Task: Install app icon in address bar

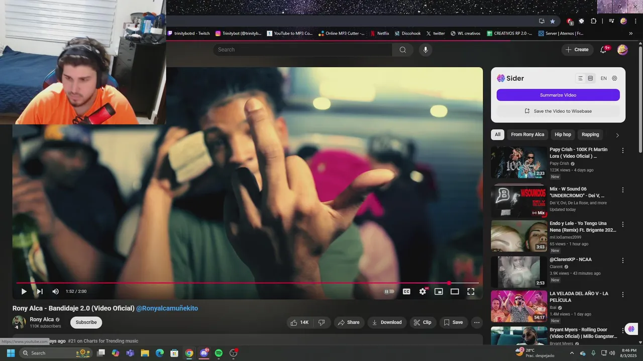Action: pos(542,21)
